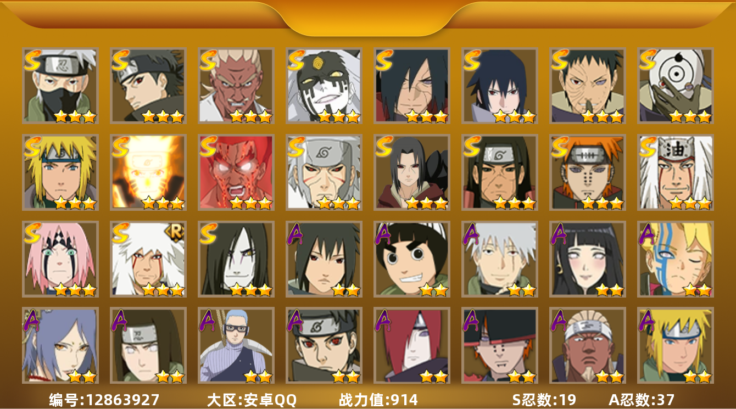Select the blue-haired Konan A-rank portrait
This screenshot has height=409, width=736.
(x=60, y=345)
